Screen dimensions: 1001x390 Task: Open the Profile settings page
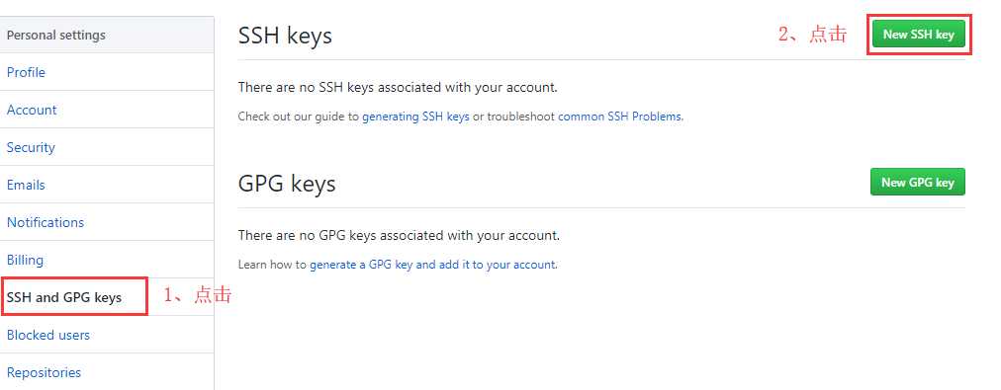coord(26,72)
